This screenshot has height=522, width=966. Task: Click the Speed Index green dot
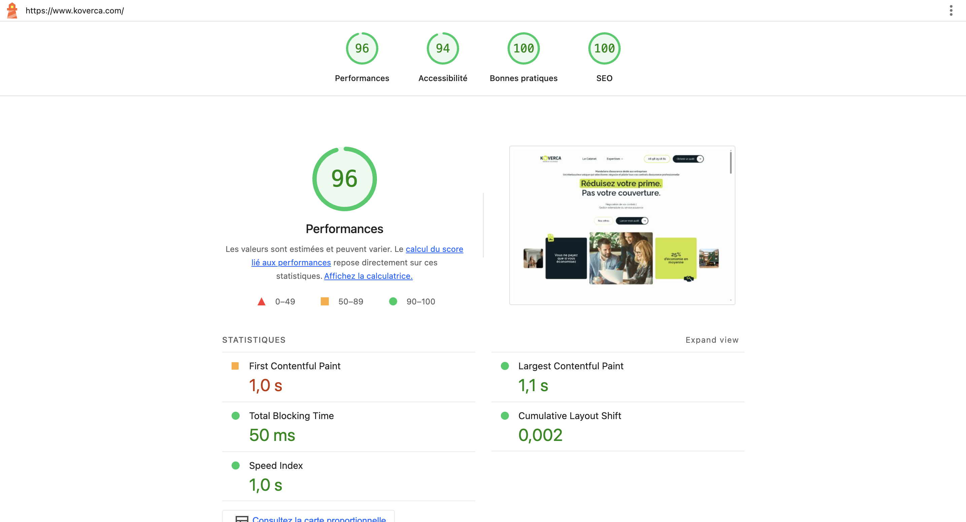[236, 465]
